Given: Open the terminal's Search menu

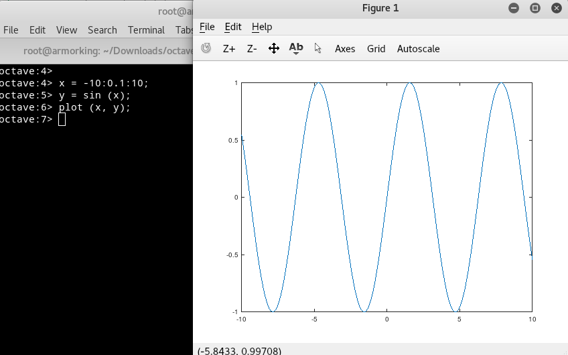Looking at the screenshot, I should point(102,30).
